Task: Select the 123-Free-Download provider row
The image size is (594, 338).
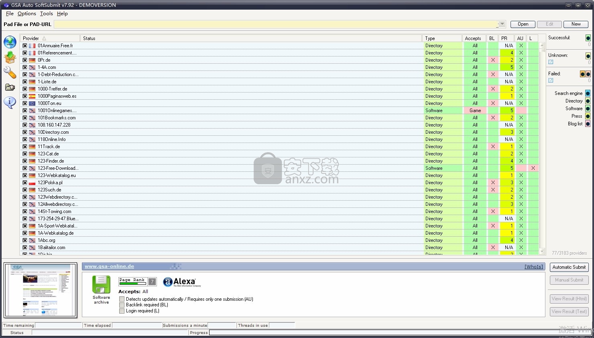Action: (279, 168)
